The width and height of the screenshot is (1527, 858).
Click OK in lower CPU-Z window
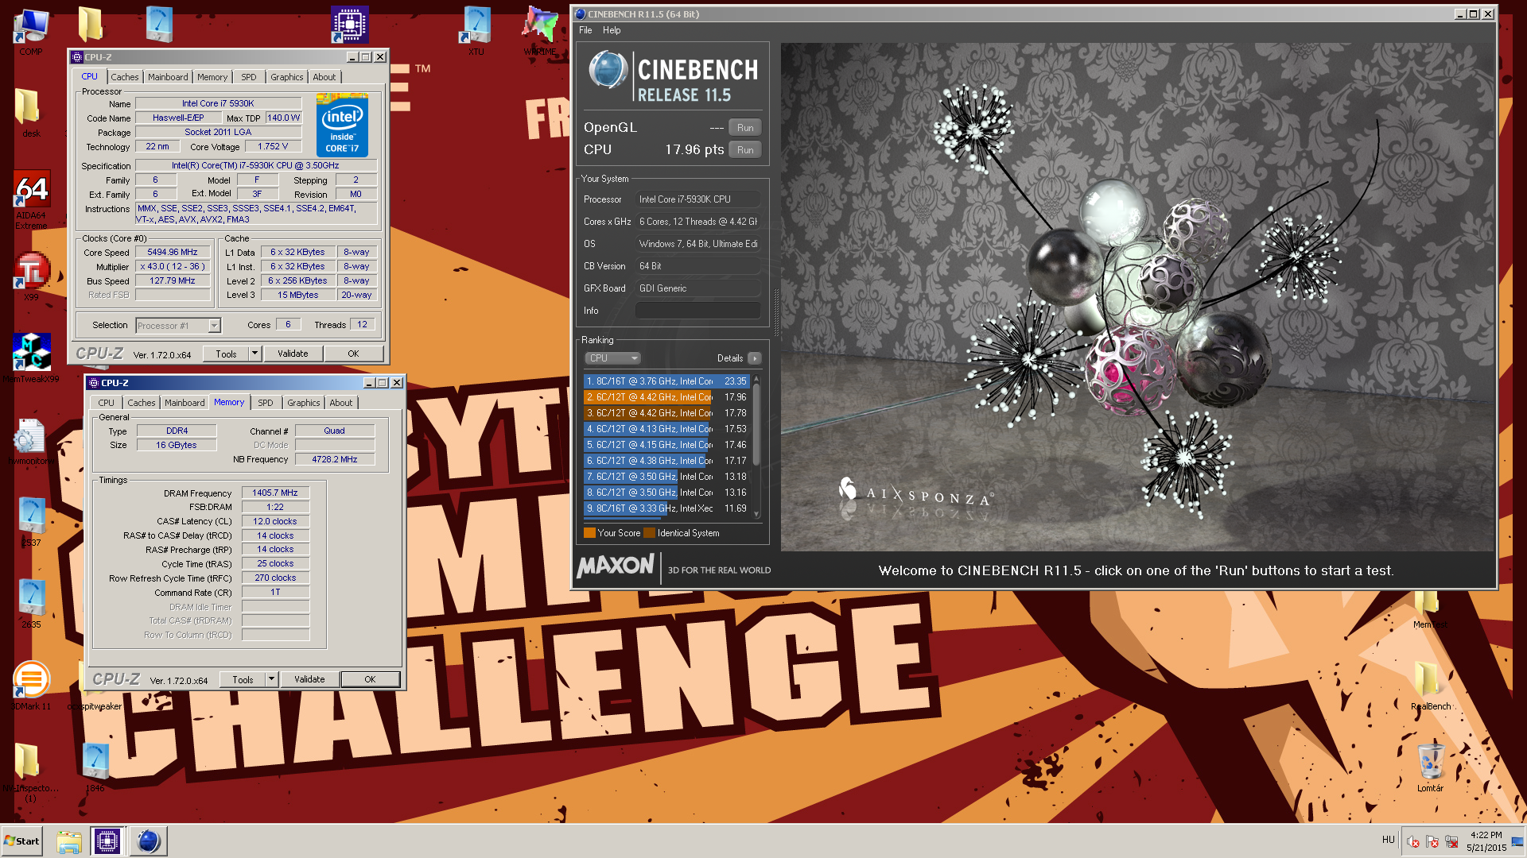[370, 679]
